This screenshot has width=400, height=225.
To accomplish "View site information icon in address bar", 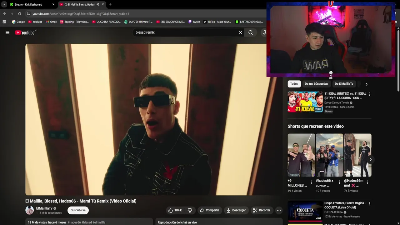I will [28, 14].
